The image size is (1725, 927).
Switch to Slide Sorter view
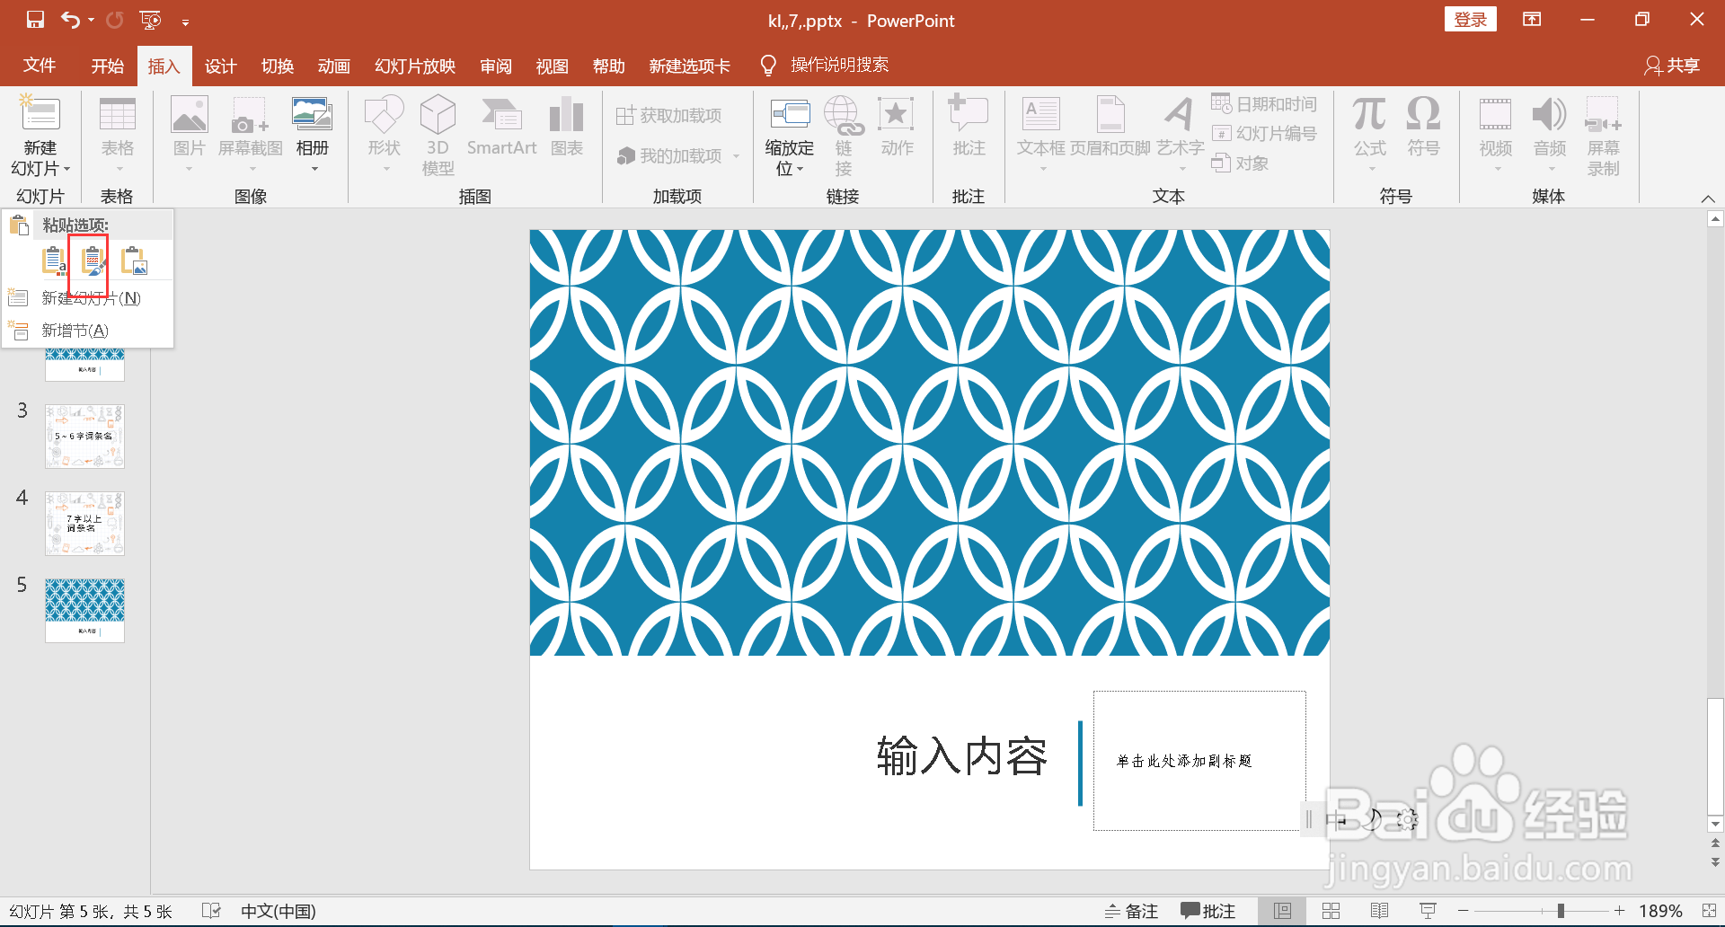click(x=1331, y=911)
